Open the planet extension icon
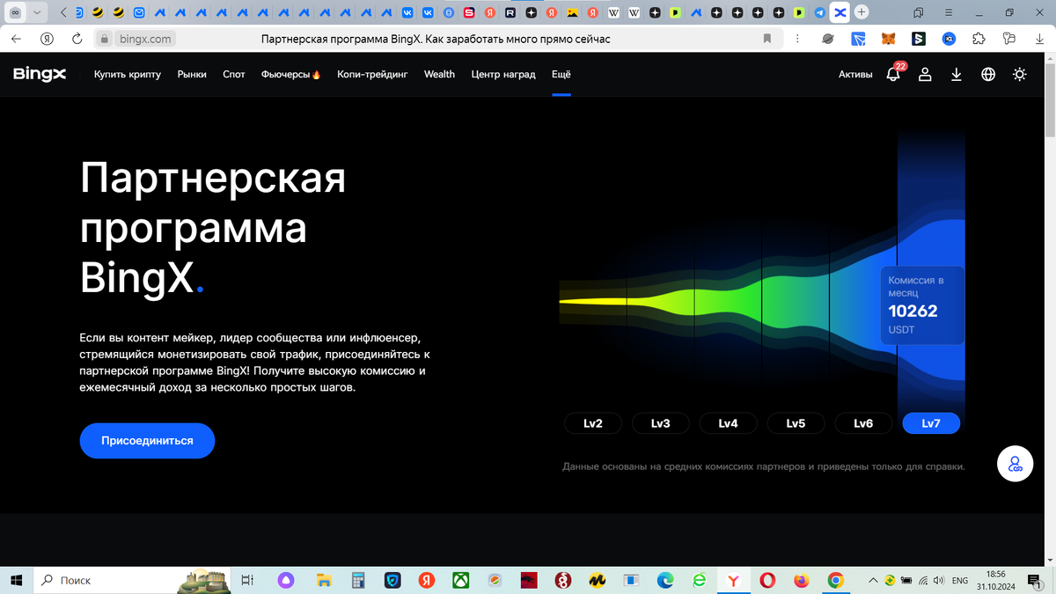Viewport: 1056px width, 594px height. (828, 39)
